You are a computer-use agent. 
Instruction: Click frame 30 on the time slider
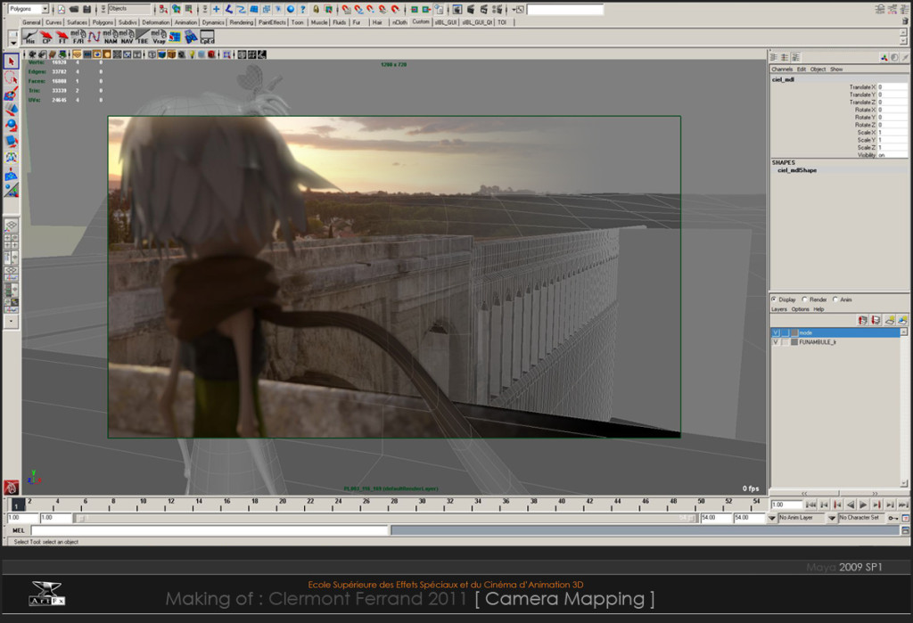click(x=423, y=504)
